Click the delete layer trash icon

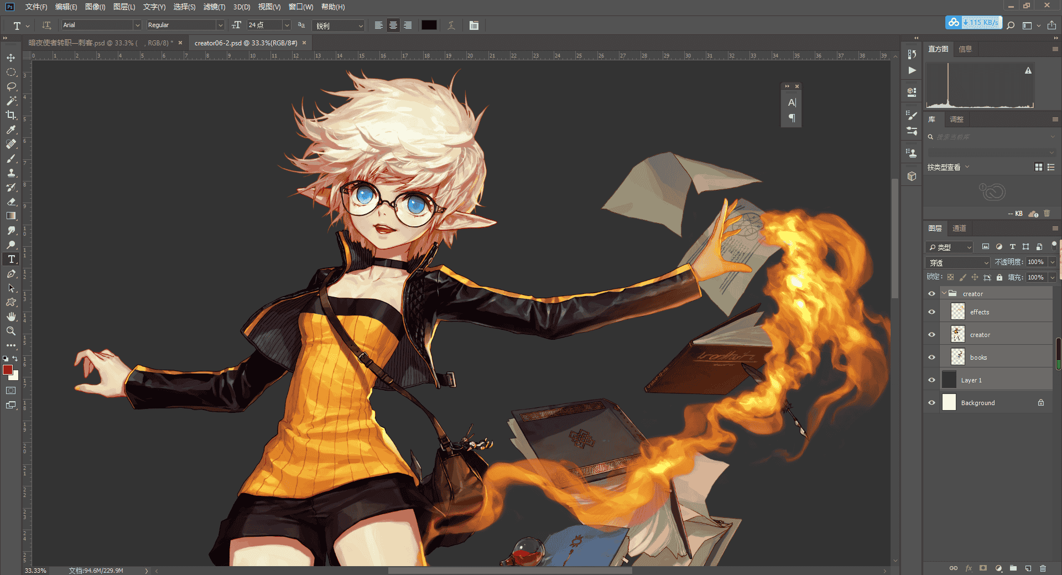click(x=1043, y=568)
